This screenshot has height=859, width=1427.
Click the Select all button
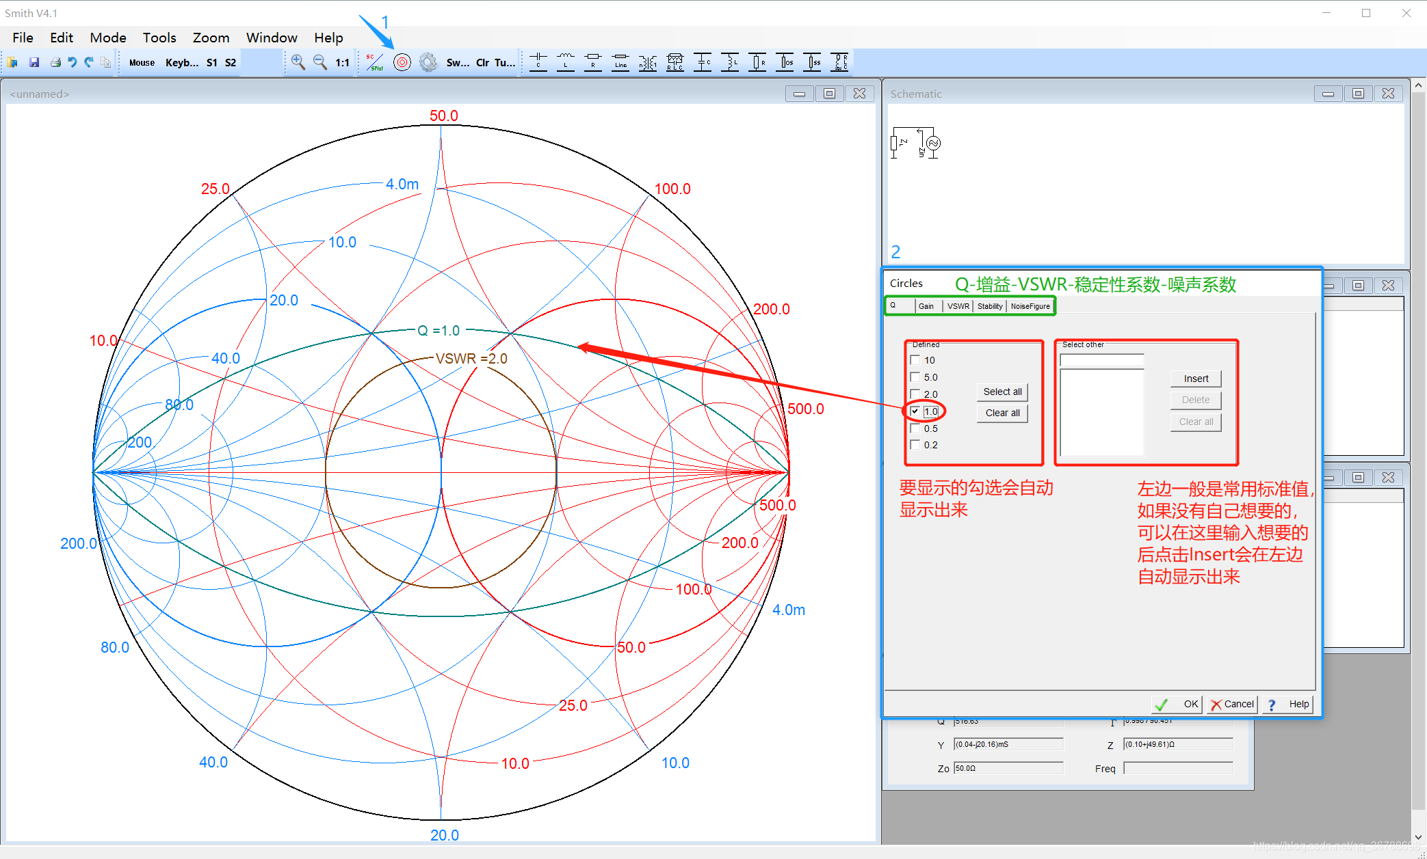1002,392
